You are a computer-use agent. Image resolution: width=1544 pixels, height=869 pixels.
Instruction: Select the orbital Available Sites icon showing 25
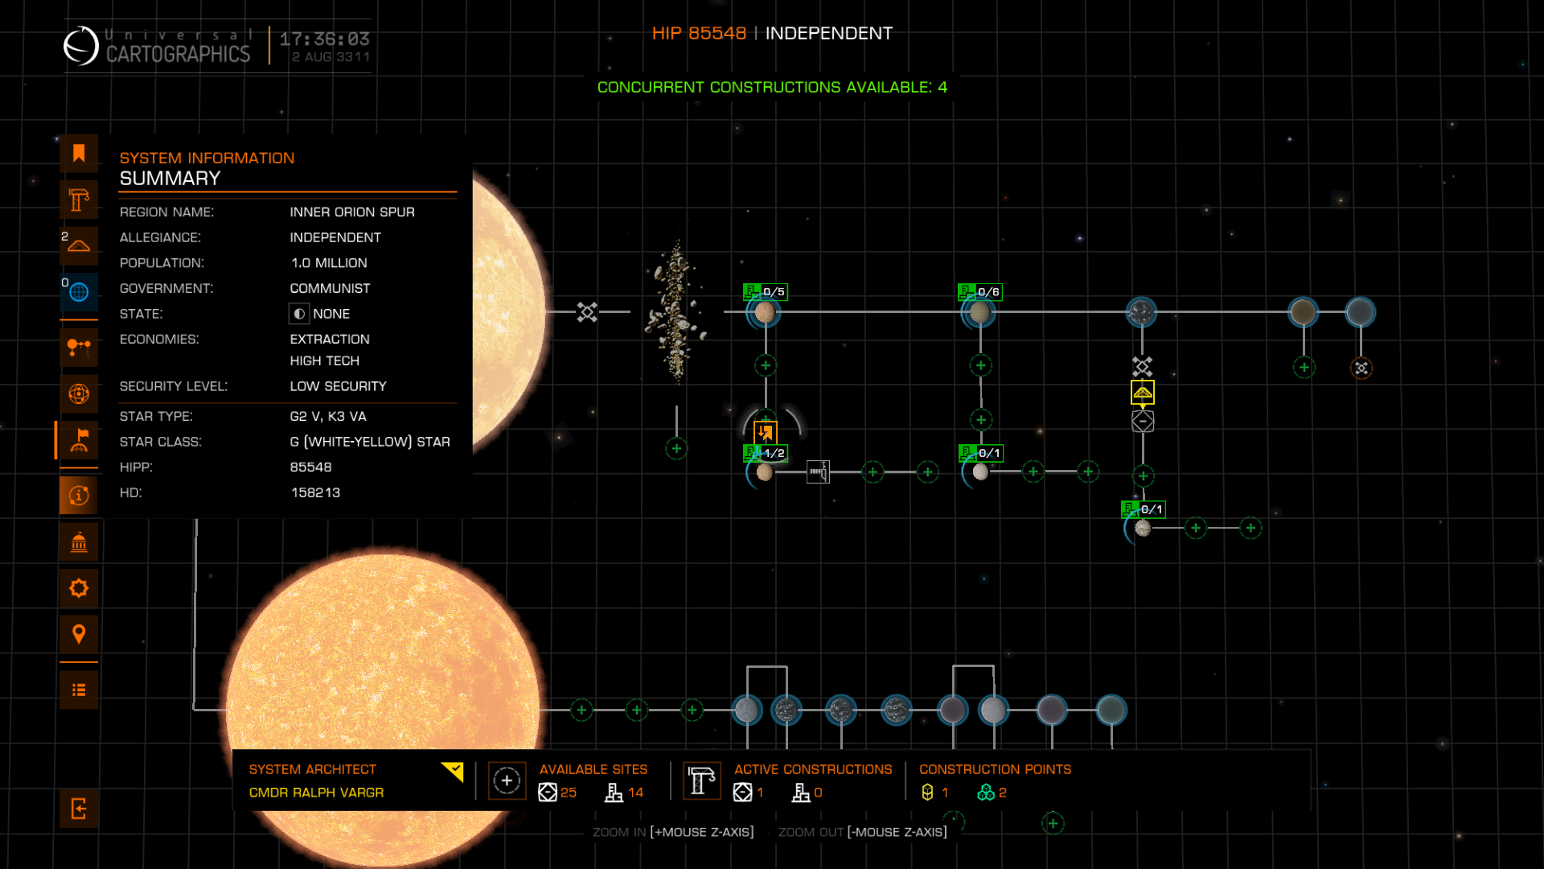tap(548, 793)
